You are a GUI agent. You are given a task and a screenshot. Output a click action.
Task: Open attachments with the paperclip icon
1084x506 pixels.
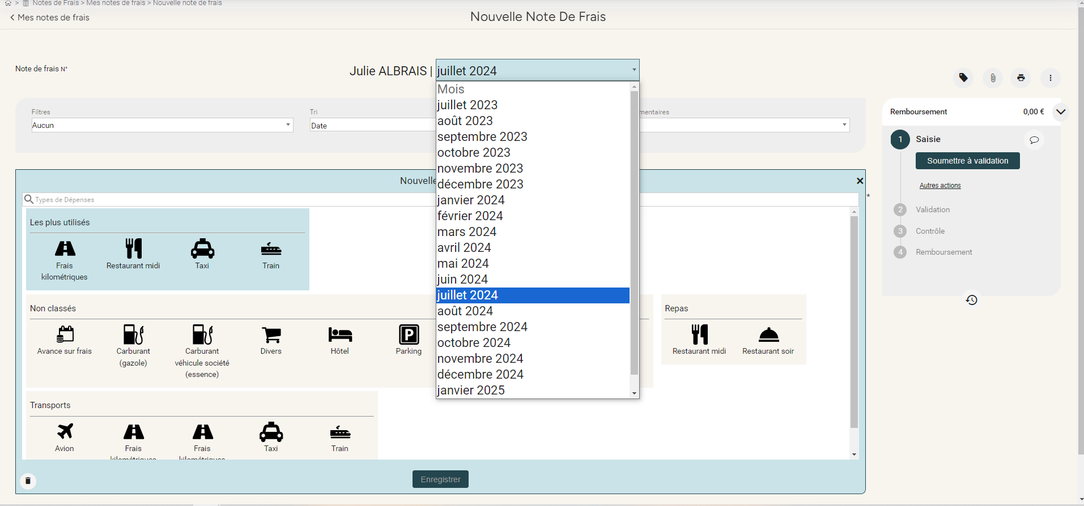click(x=993, y=78)
